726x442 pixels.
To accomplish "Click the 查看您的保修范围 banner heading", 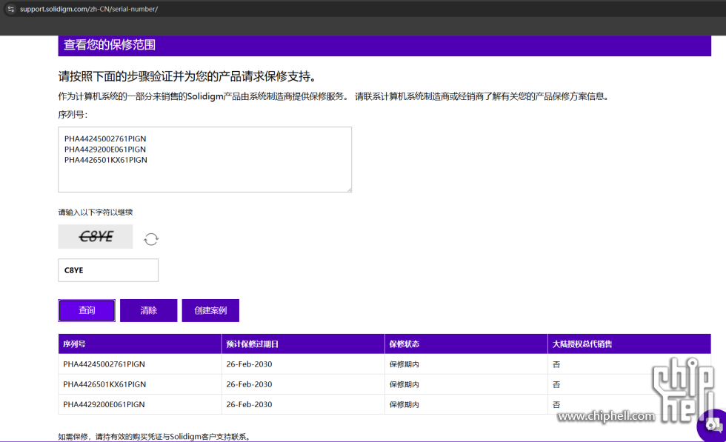I will pos(110,45).
